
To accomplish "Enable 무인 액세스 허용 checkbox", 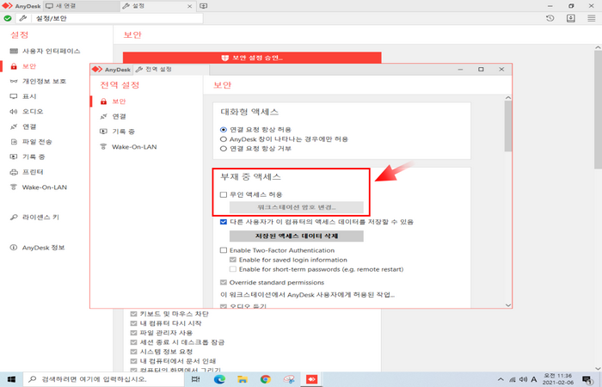I will (x=224, y=194).
